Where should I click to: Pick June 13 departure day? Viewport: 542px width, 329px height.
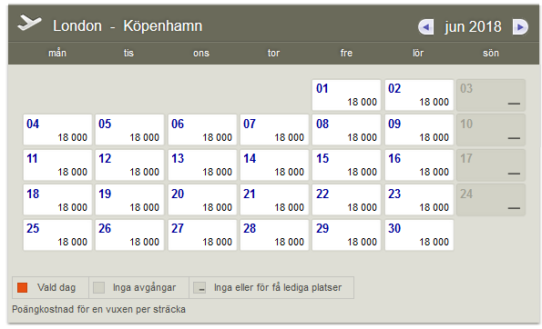click(202, 164)
